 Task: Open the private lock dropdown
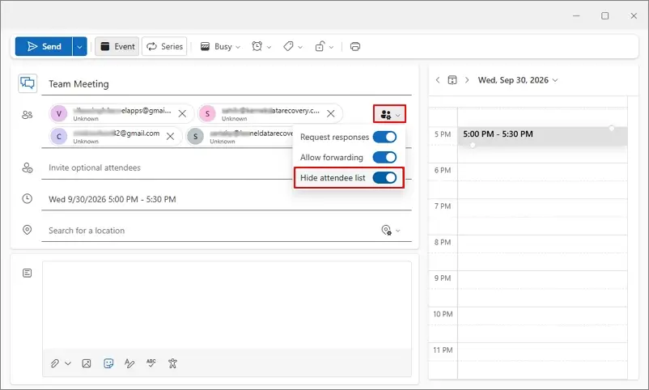(324, 46)
